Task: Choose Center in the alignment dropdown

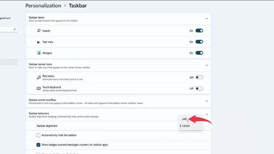Action: pos(186,126)
